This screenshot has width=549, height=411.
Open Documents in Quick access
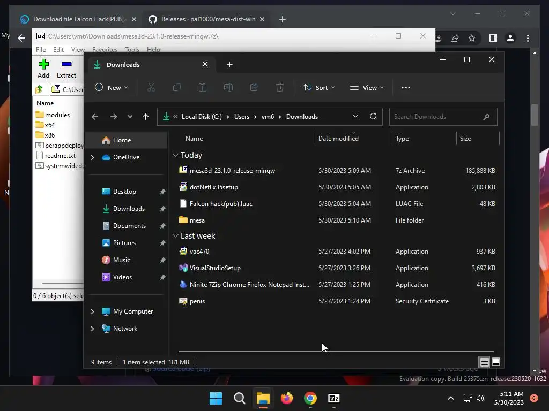tap(127, 226)
